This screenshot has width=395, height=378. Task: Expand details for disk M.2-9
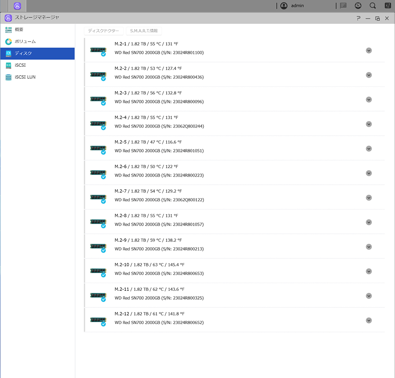(x=369, y=247)
